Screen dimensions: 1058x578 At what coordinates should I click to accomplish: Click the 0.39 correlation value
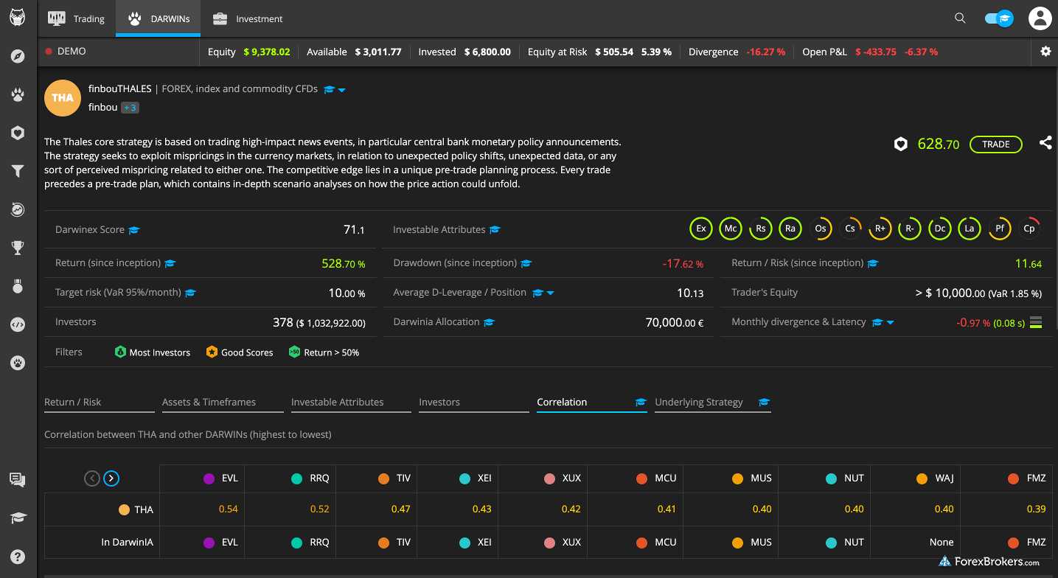[1037, 509]
